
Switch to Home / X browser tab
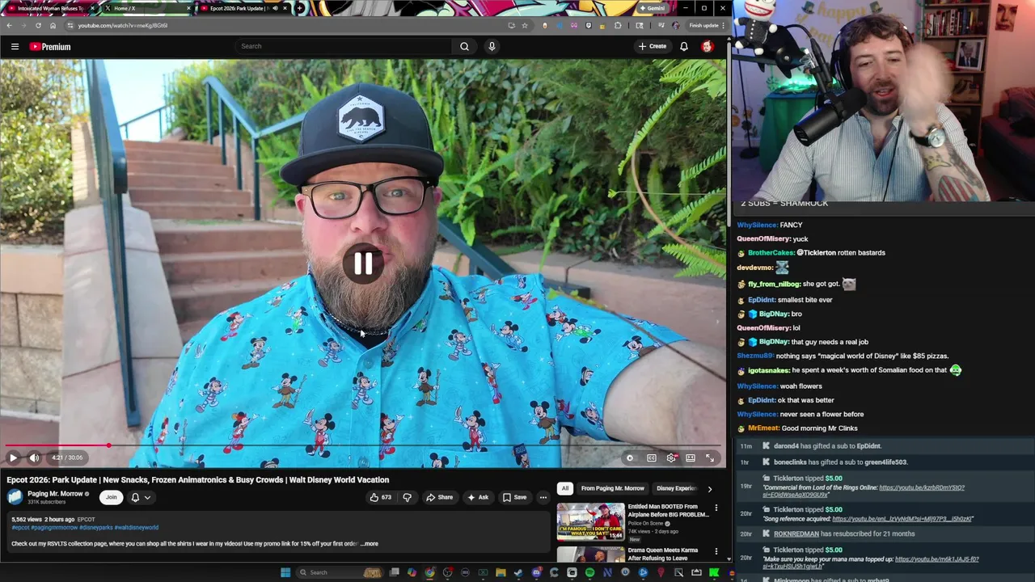[146, 8]
